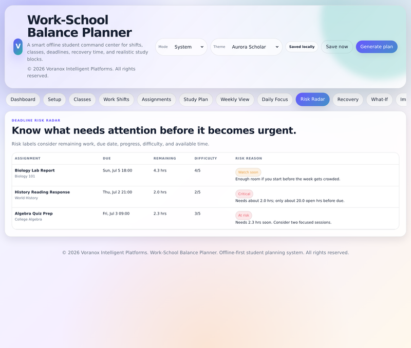This screenshot has width=411, height=348.
Task: Click the V logo badge
Action: (18, 47)
